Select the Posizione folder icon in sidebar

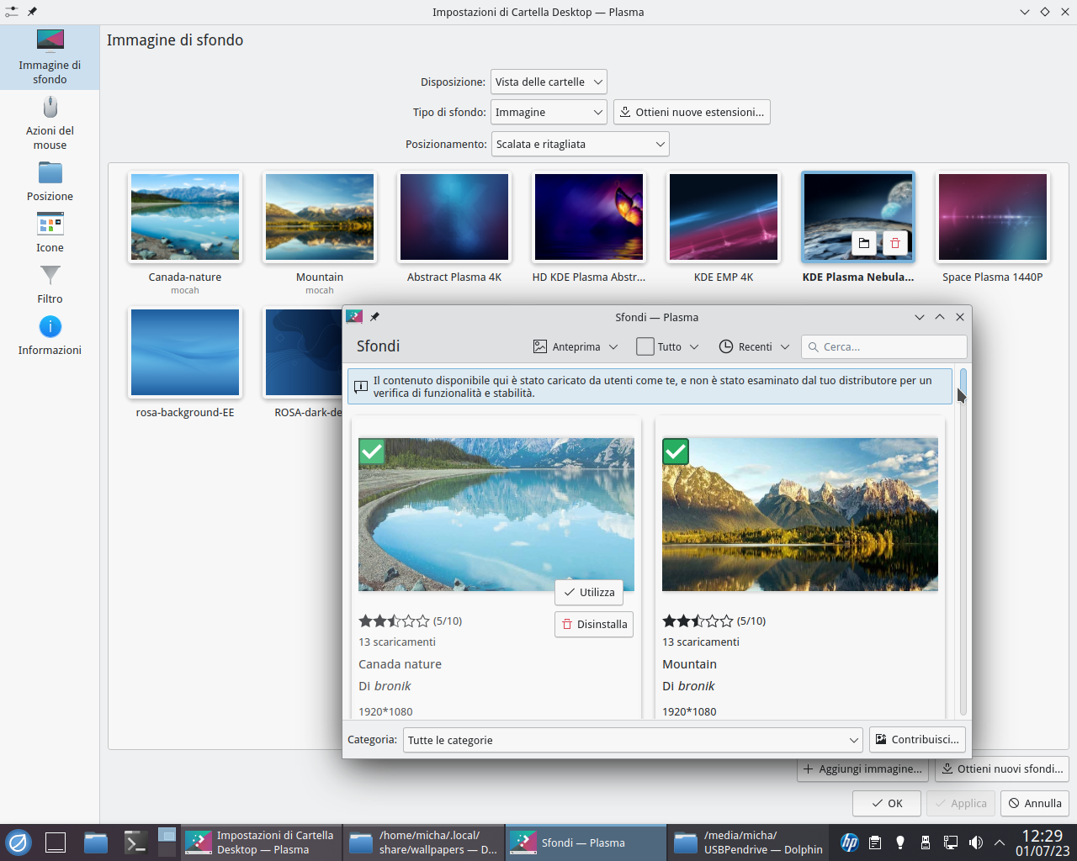point(50,173)
